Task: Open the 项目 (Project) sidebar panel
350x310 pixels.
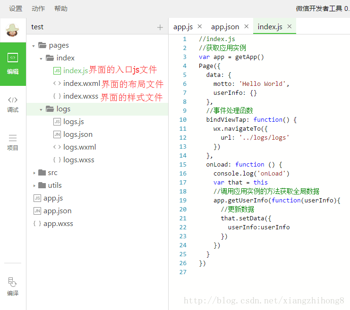Action: tap(13, 142)
